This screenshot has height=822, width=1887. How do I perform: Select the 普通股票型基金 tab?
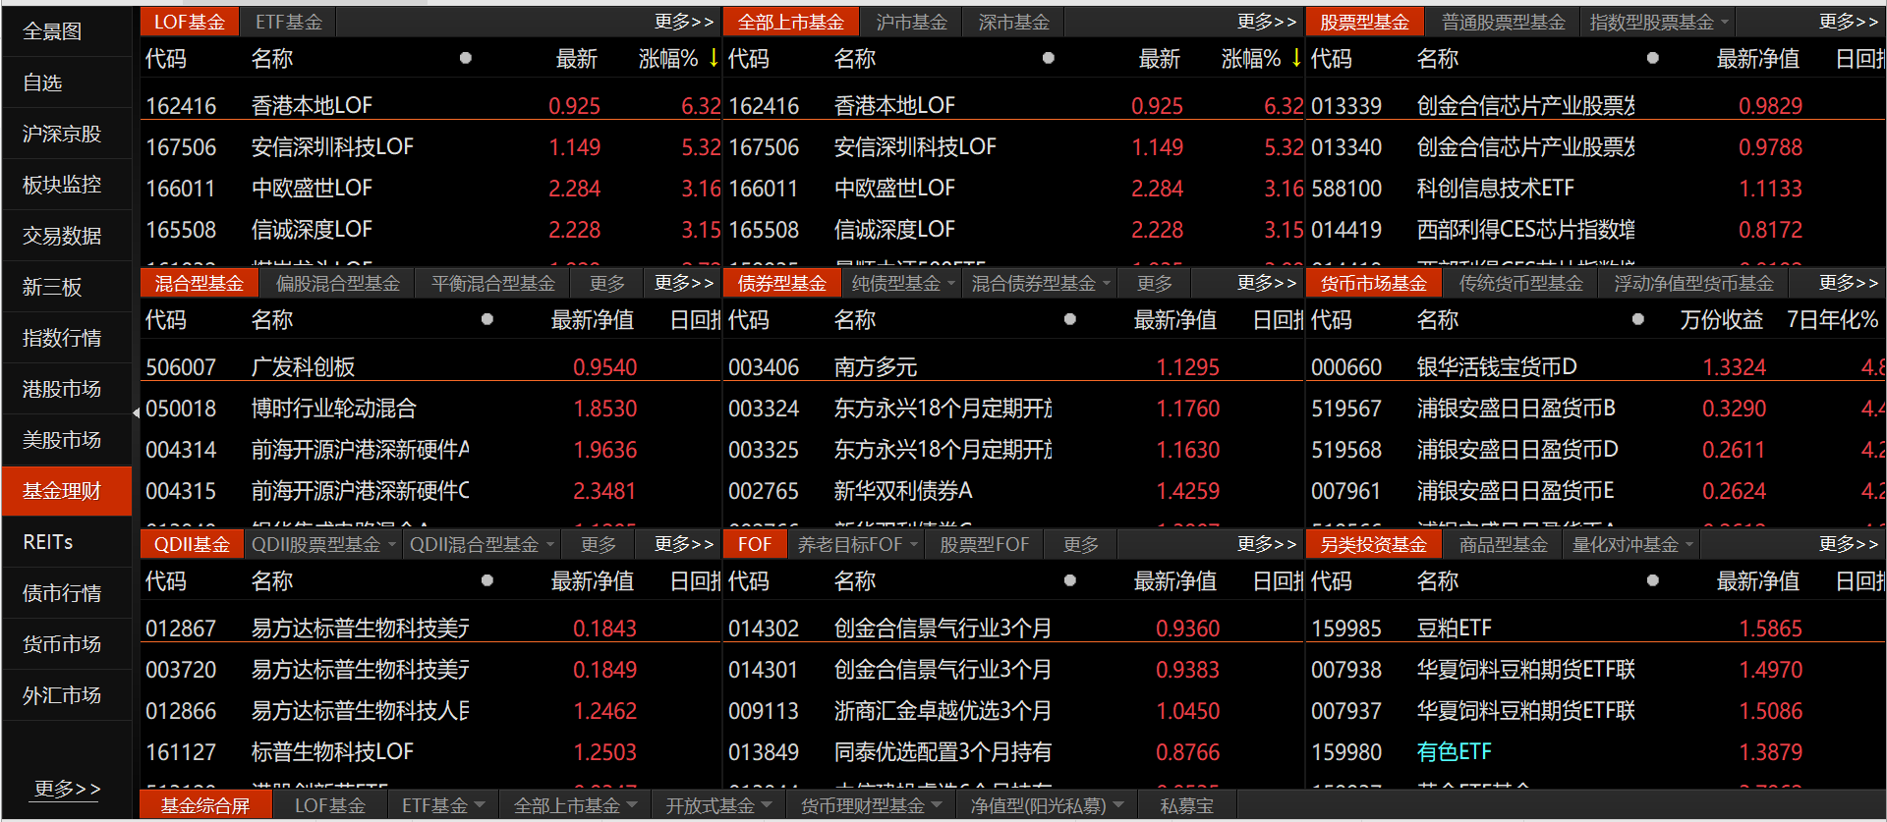point(1504,22)
